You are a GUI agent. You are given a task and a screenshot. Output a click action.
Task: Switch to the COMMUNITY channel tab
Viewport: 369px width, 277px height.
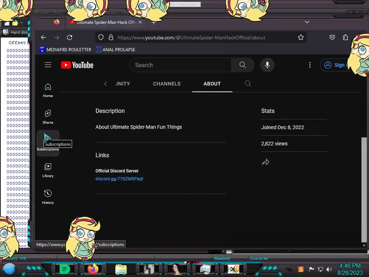pos(123,84)
